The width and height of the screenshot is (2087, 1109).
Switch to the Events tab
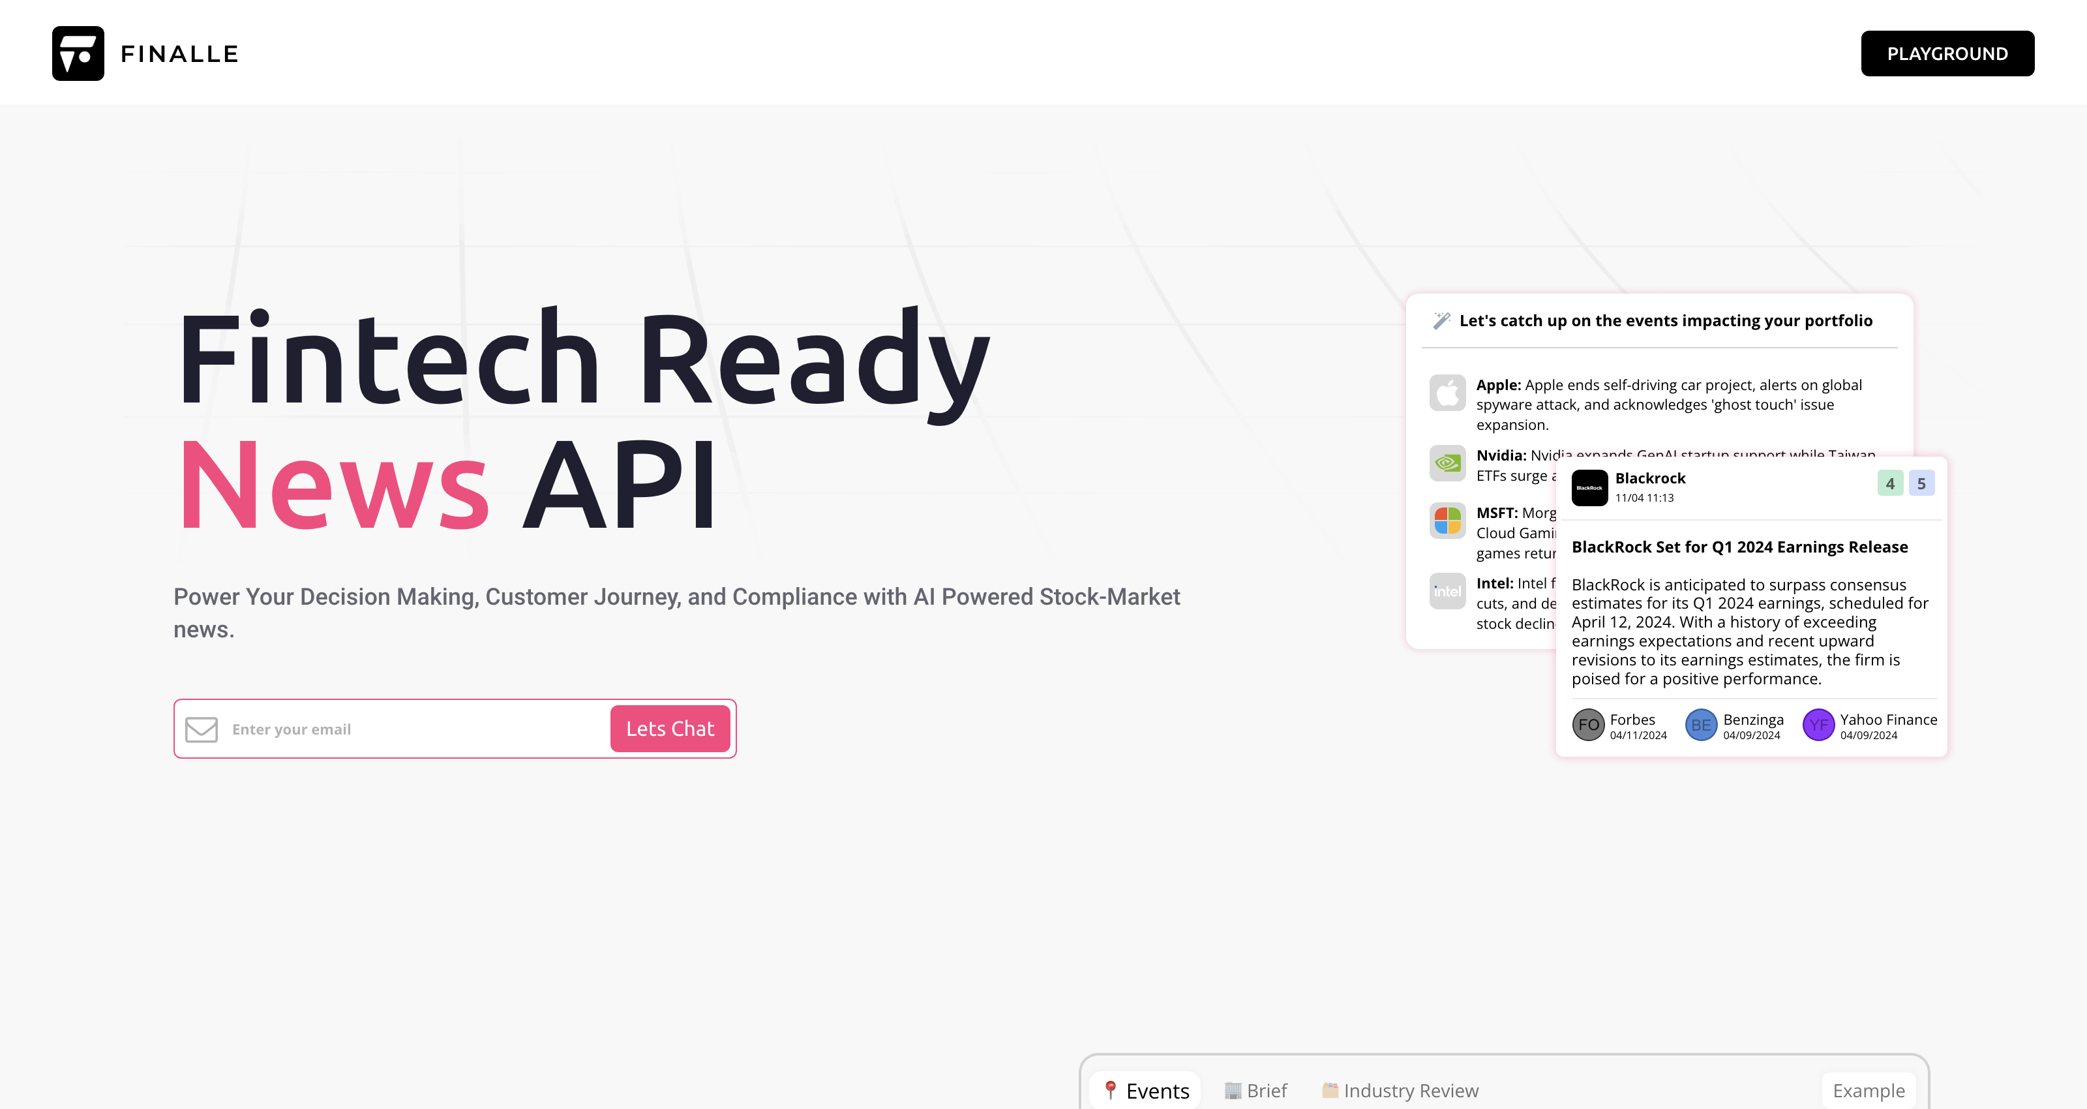[1146, 1090]
